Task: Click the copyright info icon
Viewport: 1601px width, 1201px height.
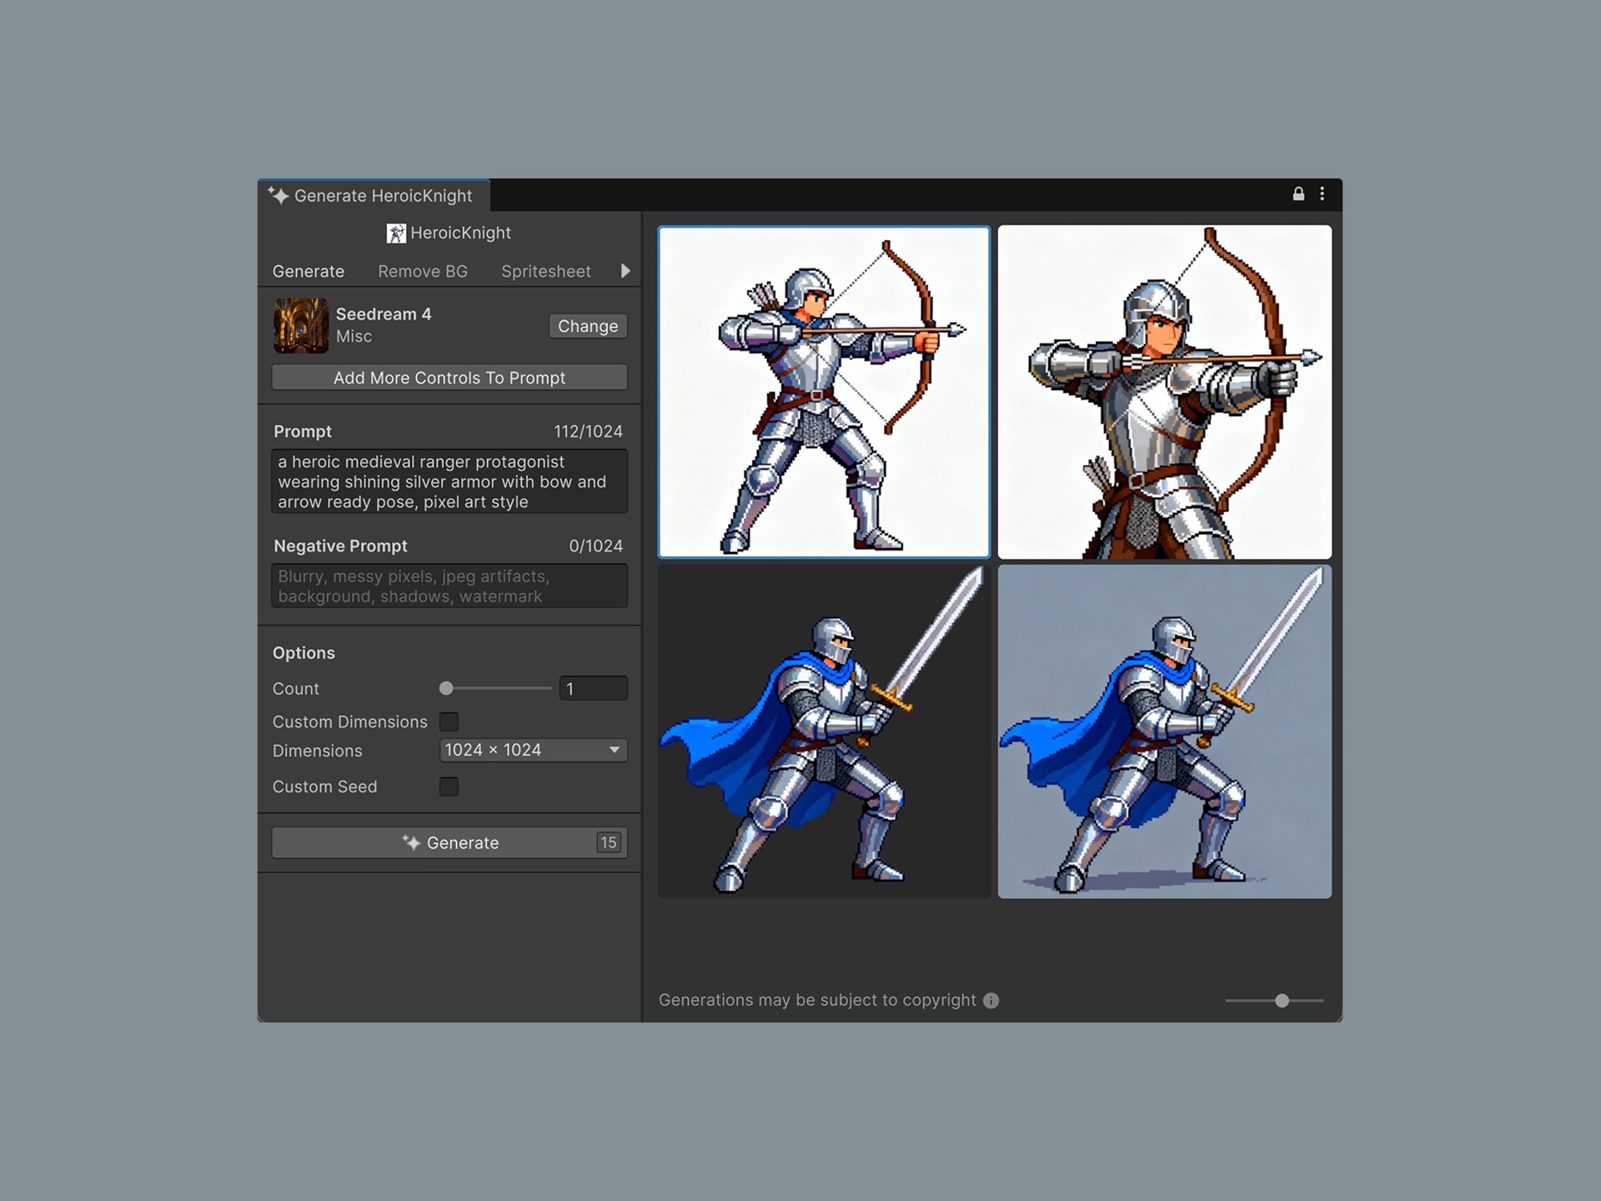Action: coord(991,1001)
